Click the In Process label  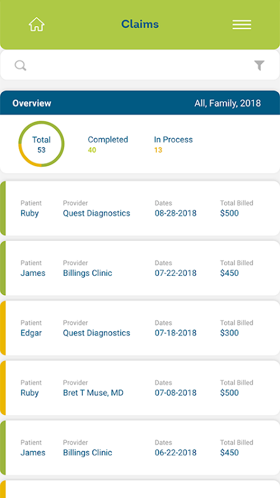(174, 139)
